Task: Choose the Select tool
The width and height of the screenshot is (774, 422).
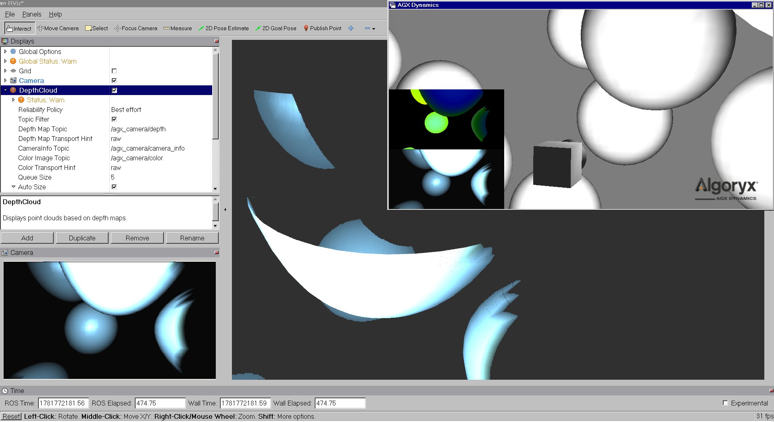Action: click(96, 29)
